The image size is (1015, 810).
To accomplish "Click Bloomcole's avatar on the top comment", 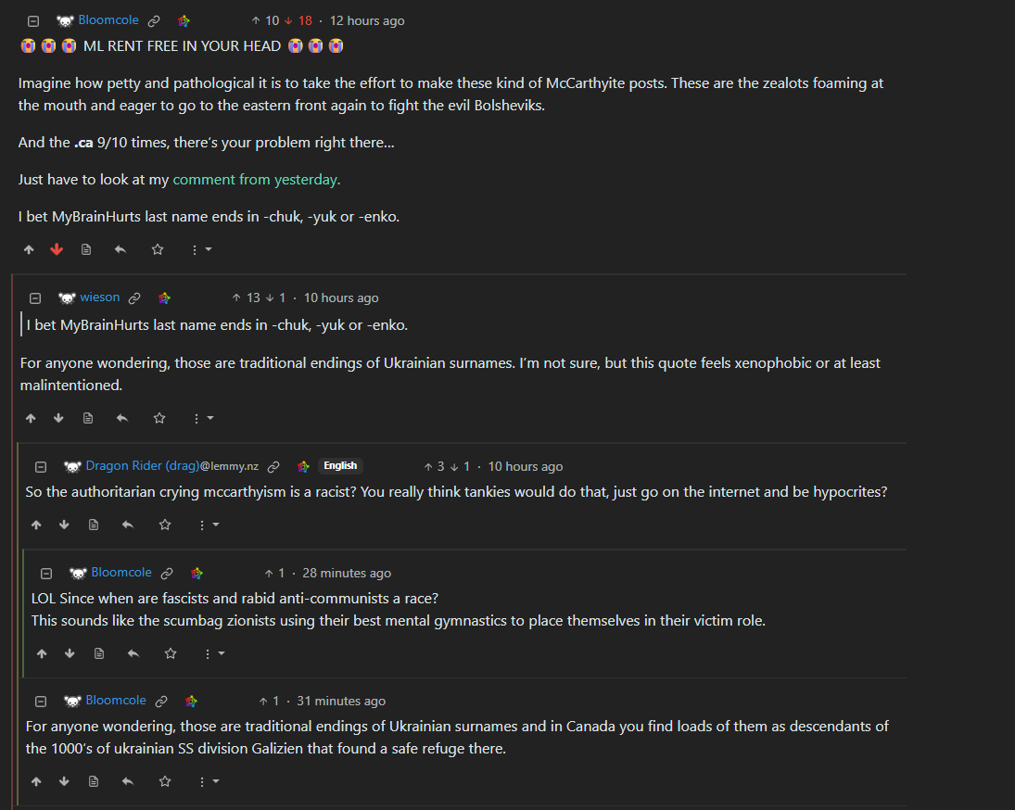I will coord(65,20).
